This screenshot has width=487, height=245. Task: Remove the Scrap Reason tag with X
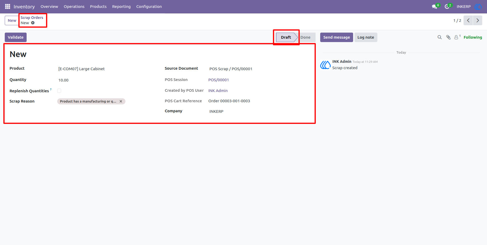[121, 101]
